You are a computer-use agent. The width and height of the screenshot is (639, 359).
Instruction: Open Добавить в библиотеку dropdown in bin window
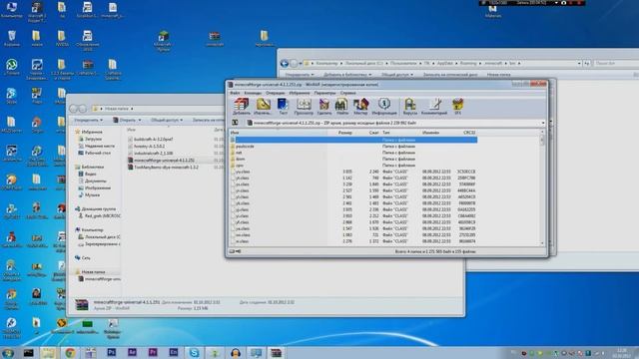pyautogui.click(x=347, y=75)
